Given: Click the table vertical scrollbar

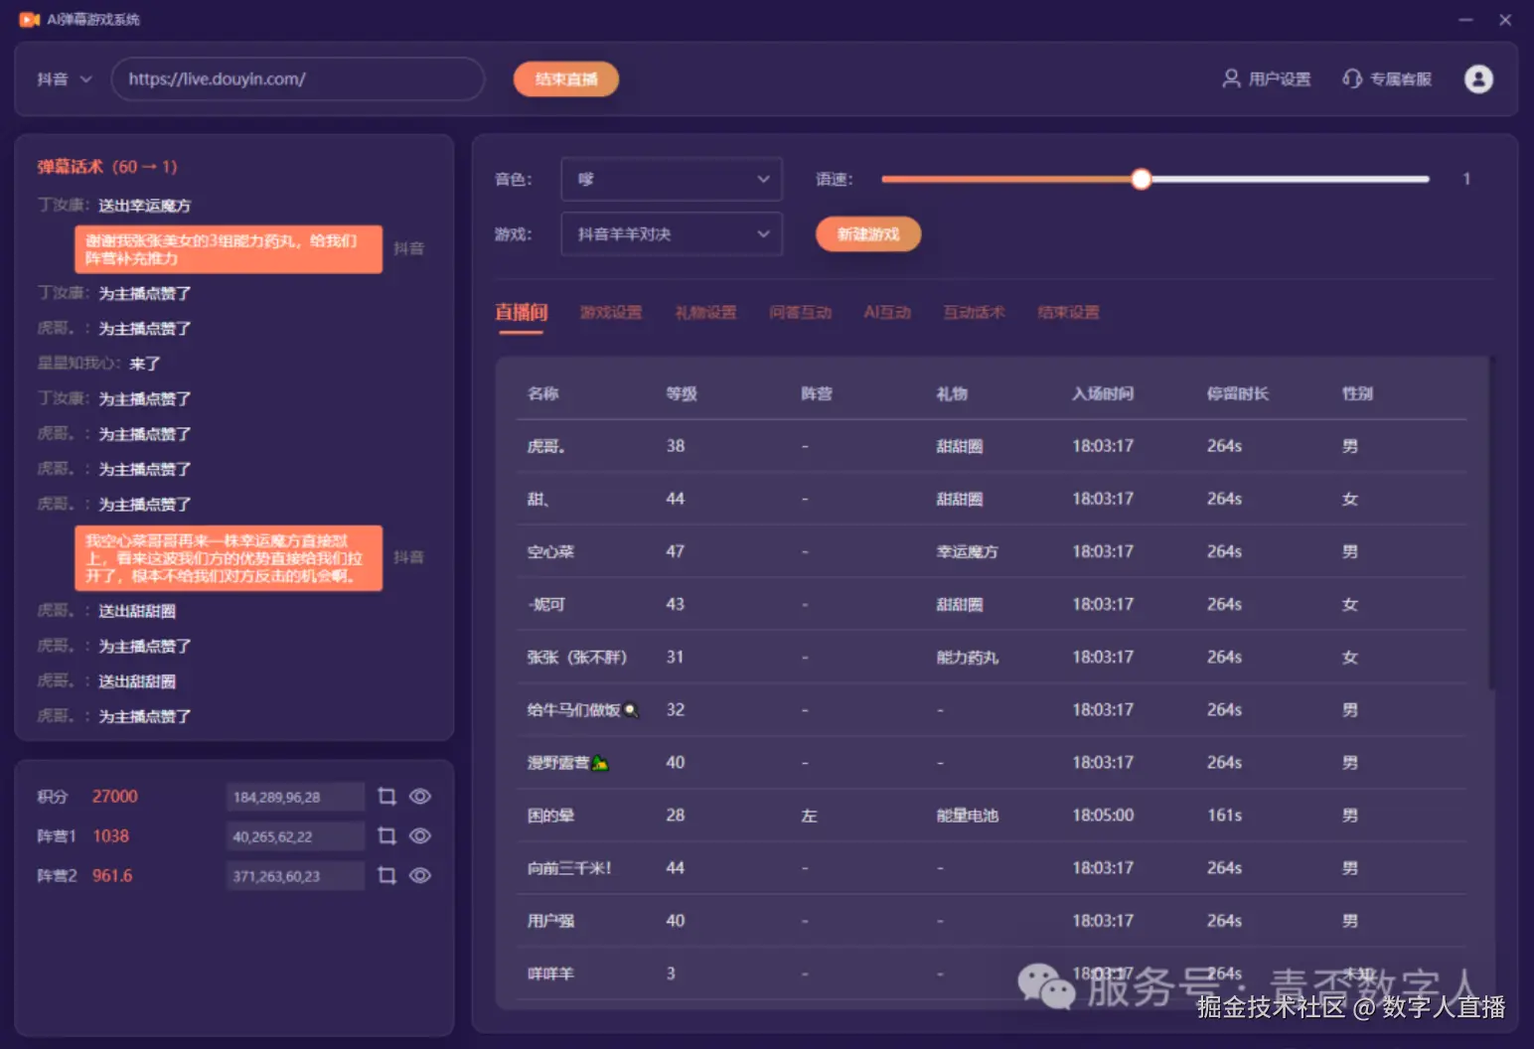Looking at the screenshot, I should 1491,522.
